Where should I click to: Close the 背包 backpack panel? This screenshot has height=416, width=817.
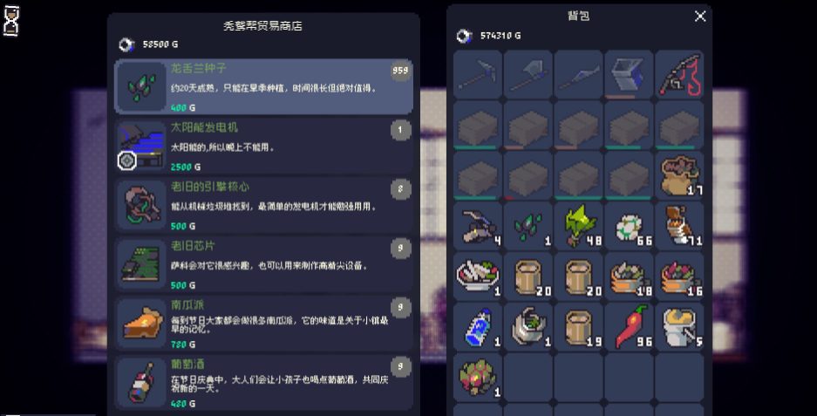pyautogui.click(x=700, y=17)
